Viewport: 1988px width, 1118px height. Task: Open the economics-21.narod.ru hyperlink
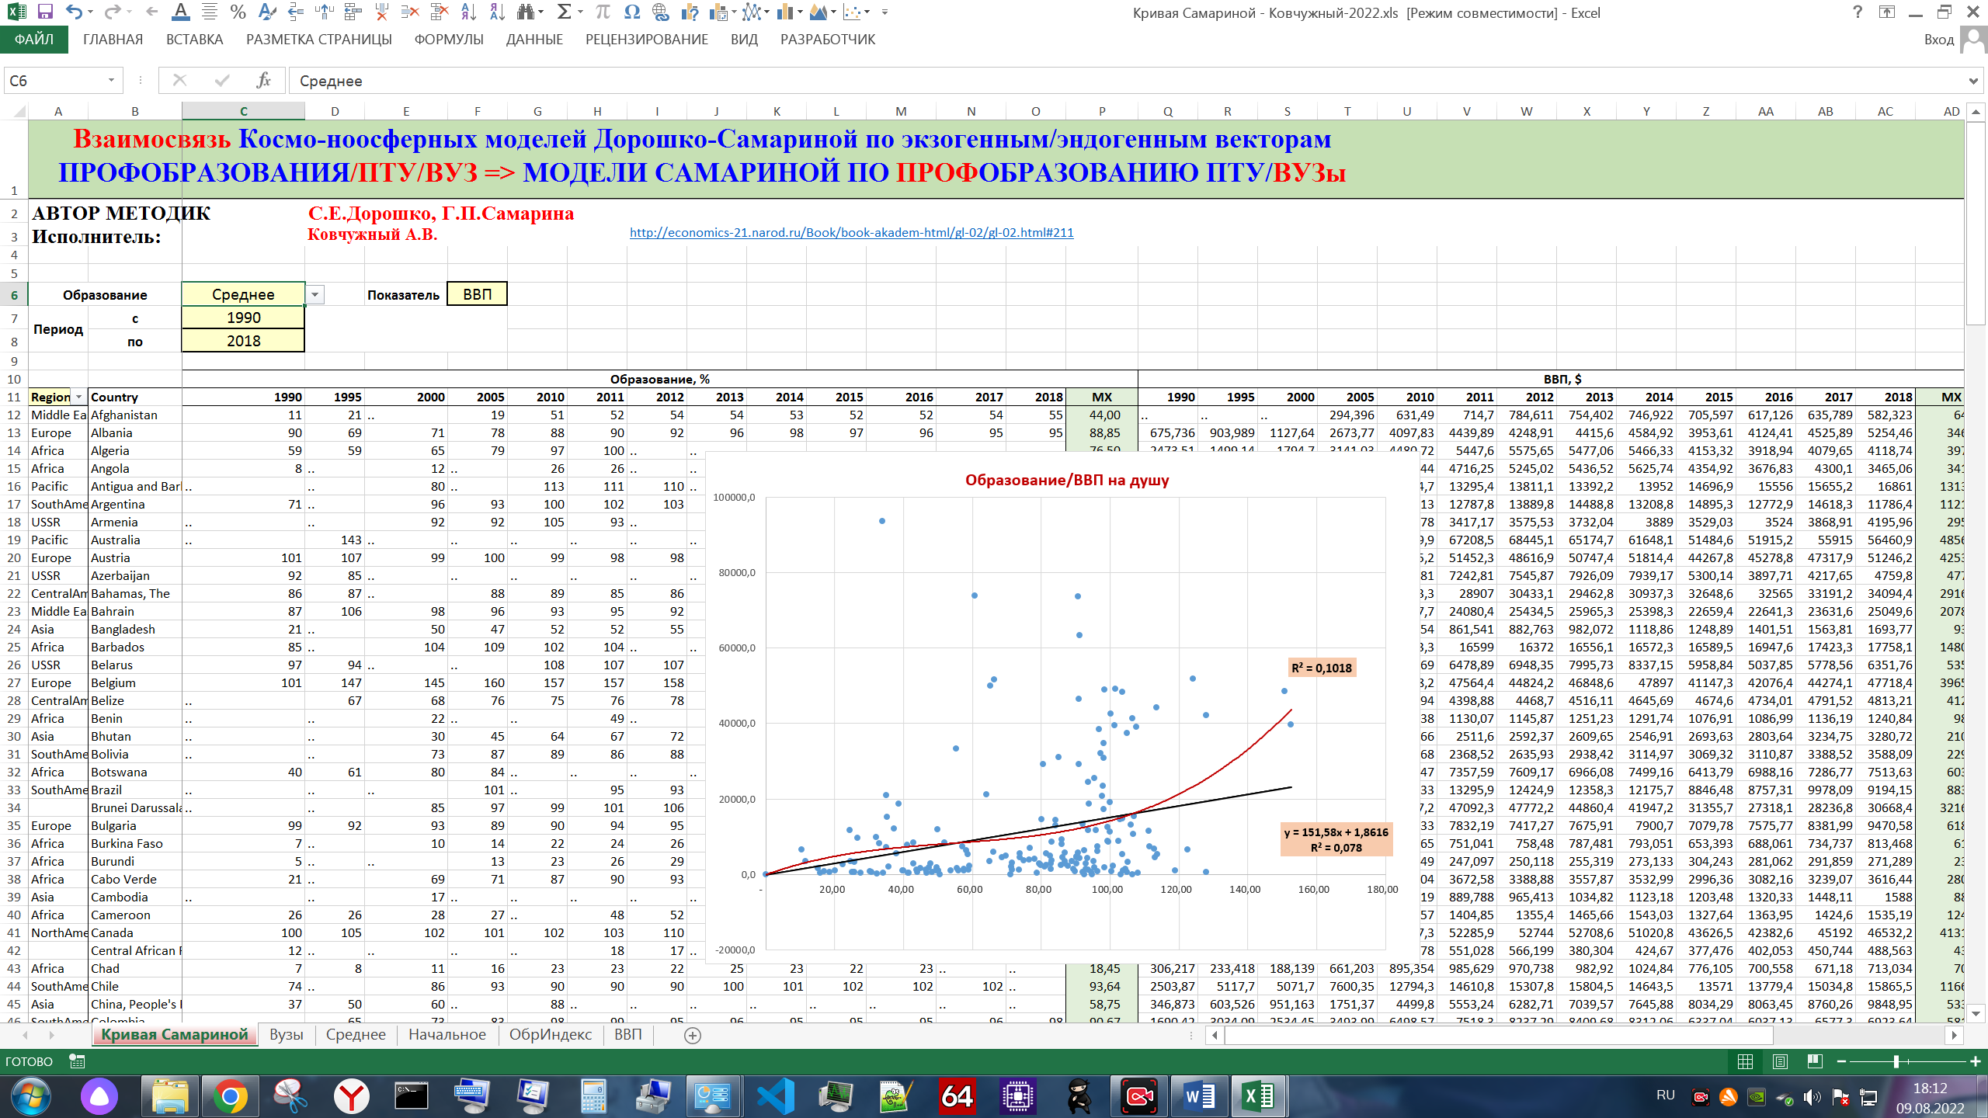coord(851,232)
